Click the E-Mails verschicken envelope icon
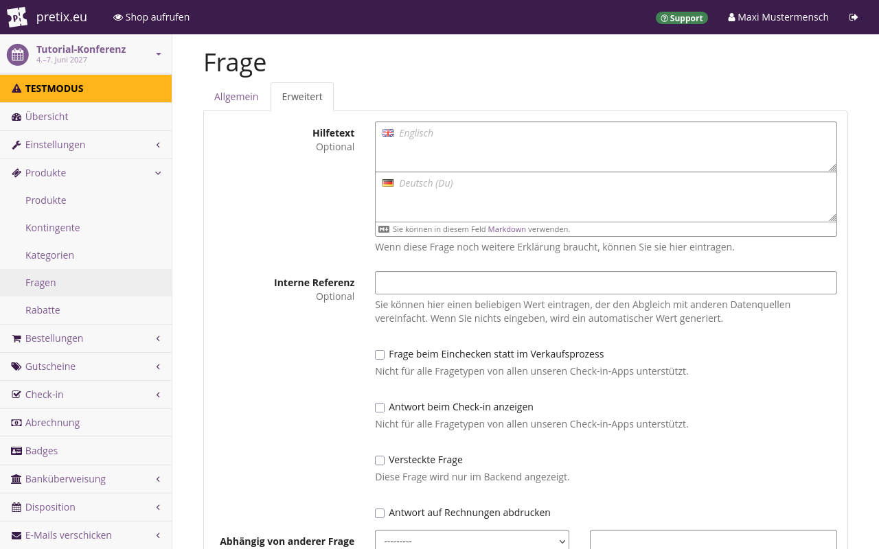 [x=16, y=535]
